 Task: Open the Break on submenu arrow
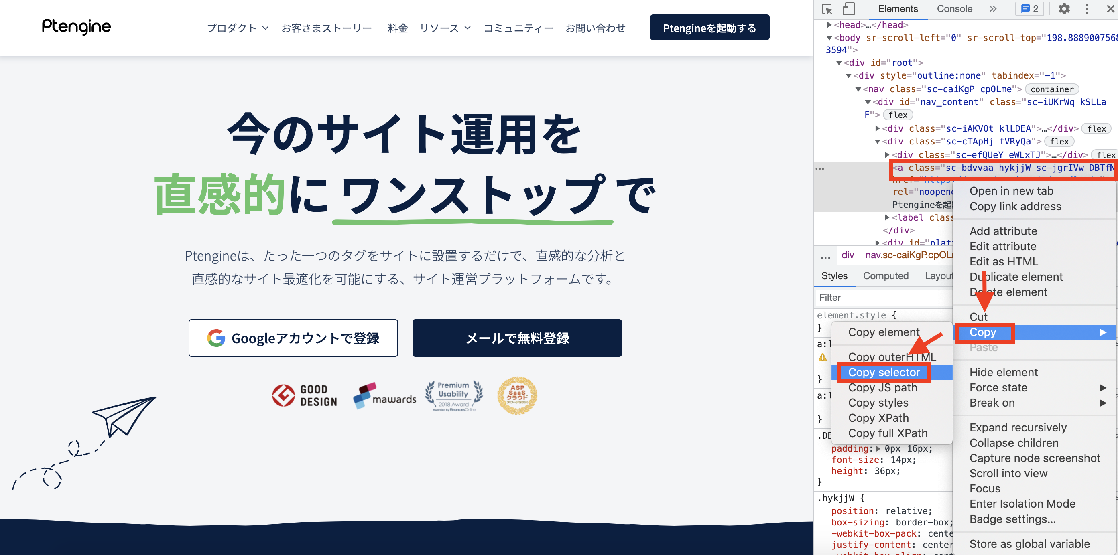pyautogui.click(x=1103, y=403)
